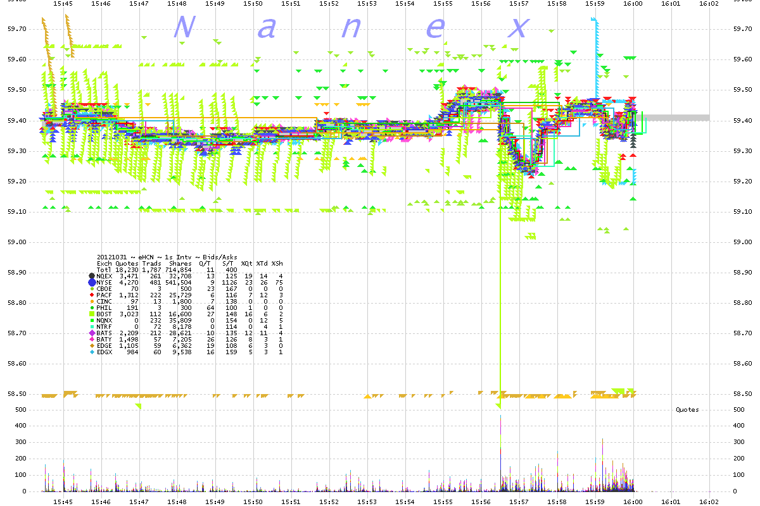Click the 'NQNX' exchange label

pos(104,320)
